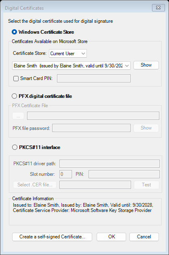Click the 'PKCS#11 driver path:' label
The height and width of the screenshot is (255, 169).
point(35,164)
